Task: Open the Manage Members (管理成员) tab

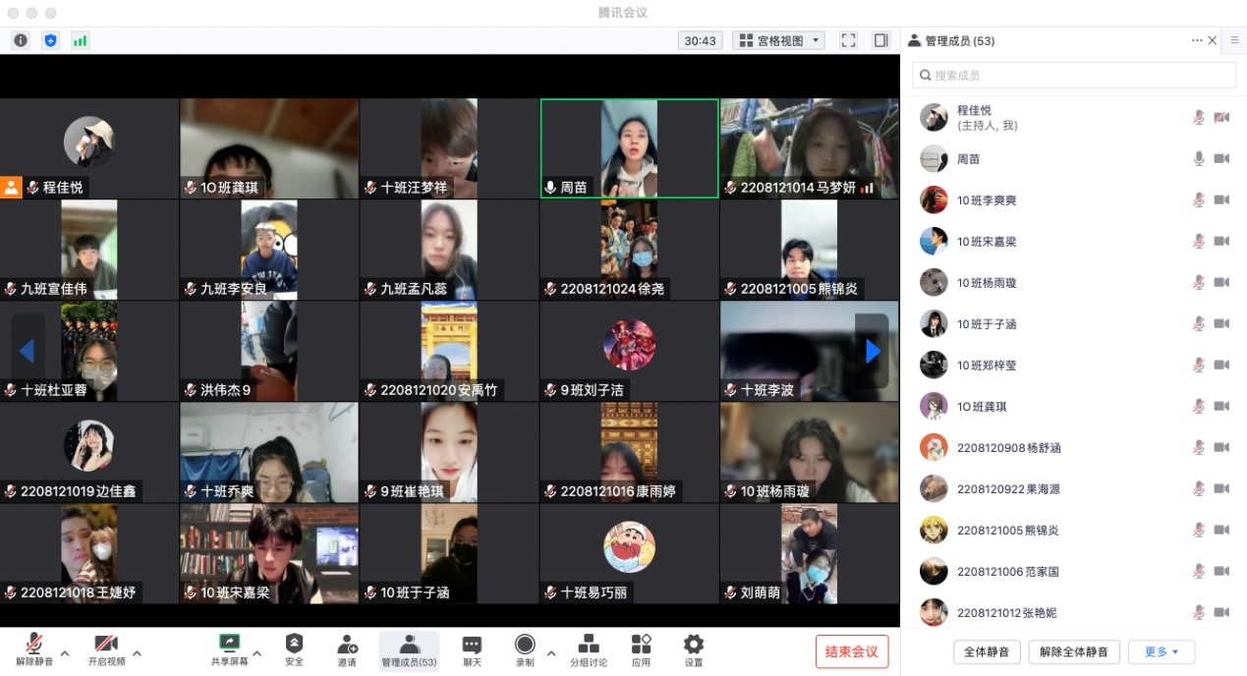Action: tap(409, 649)
